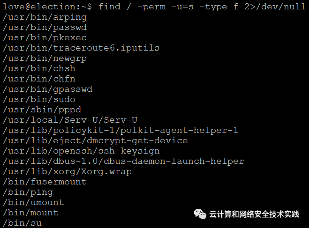The image size is (309, 228).
Task: Click on /usr/bin/pkexec in the output
Action: coord(45,38)
